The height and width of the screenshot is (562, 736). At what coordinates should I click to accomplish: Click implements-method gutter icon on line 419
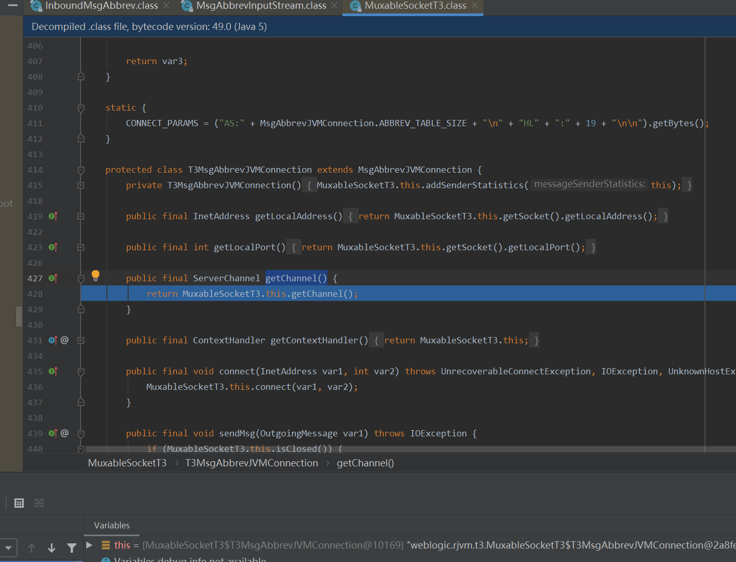tap(53, 216)
